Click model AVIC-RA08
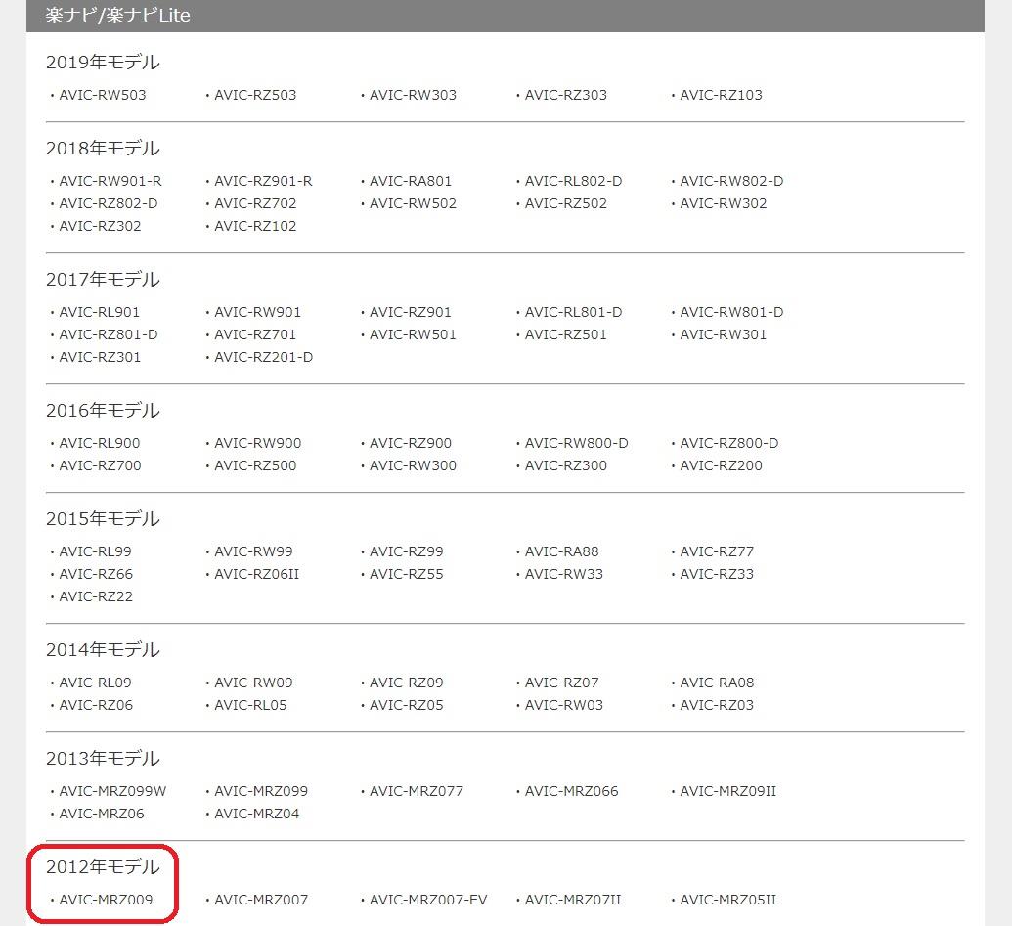This screenshot has width=1012, height=926. coord(717,683)
